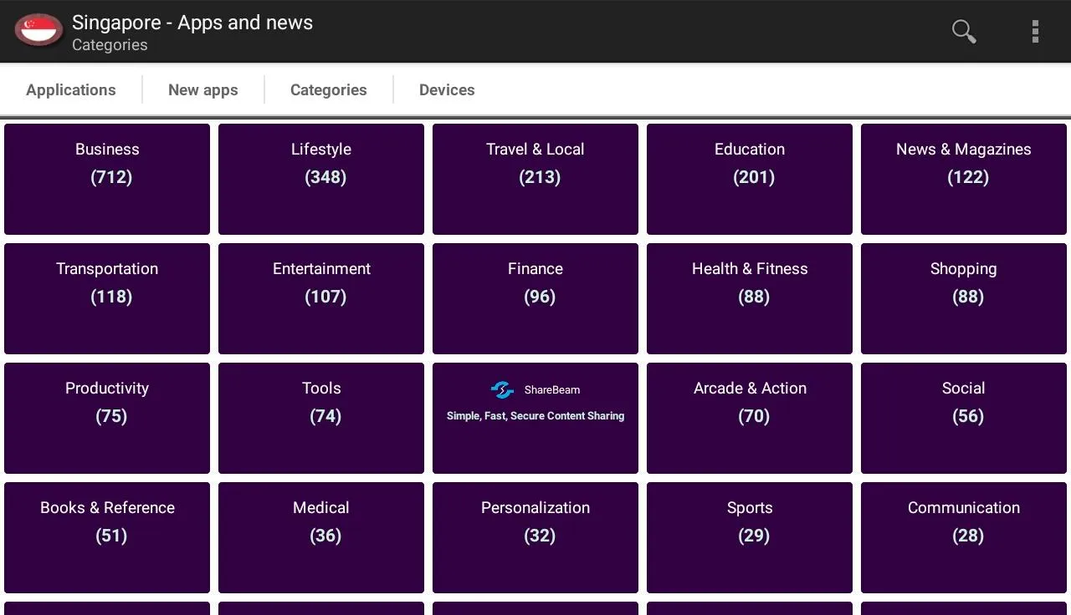Viewport: 1071px width, 615px height.
Task: Browse the Communication category
Action: coord(964,537)
